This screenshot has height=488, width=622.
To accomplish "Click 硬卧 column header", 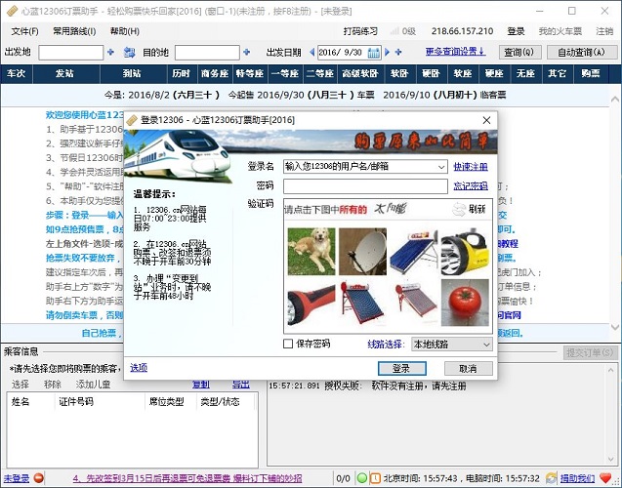I will coord(431,73).
